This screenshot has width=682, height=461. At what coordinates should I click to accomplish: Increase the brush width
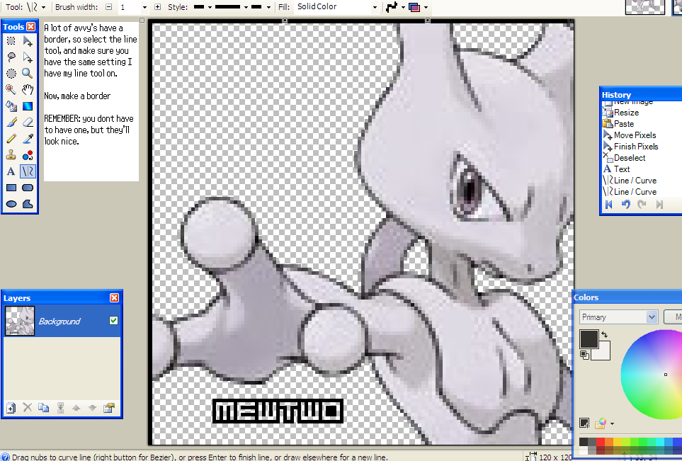pyautogui.click(x=157, y=7)
